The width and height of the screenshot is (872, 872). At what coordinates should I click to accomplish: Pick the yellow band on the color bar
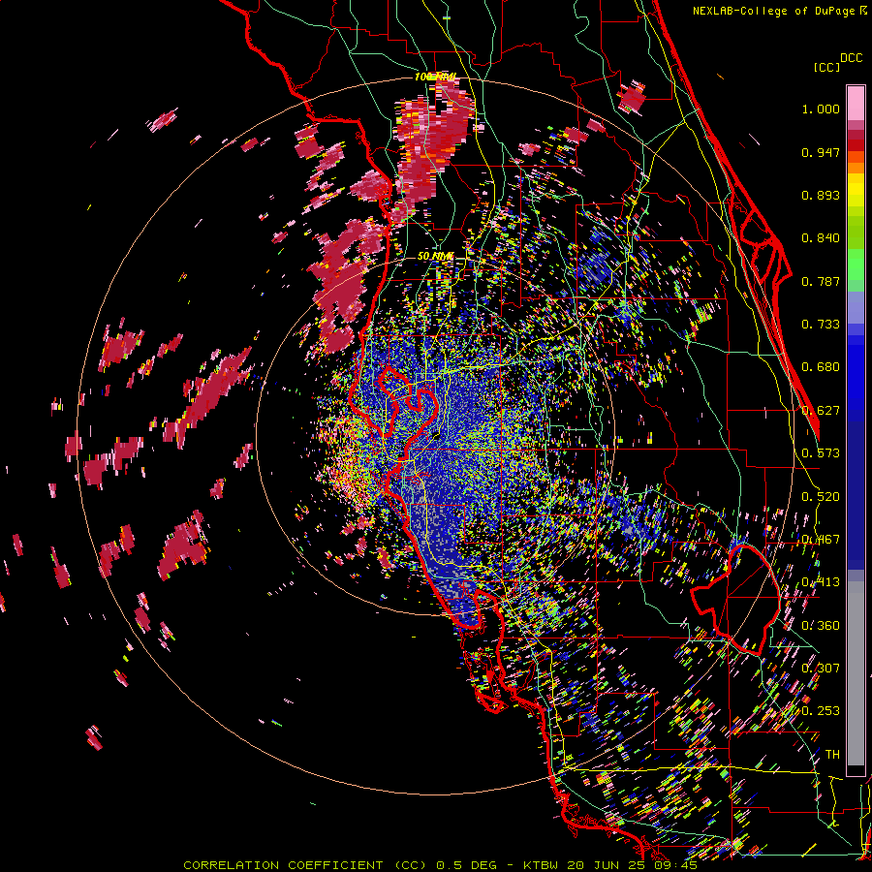tap(856, 191)
